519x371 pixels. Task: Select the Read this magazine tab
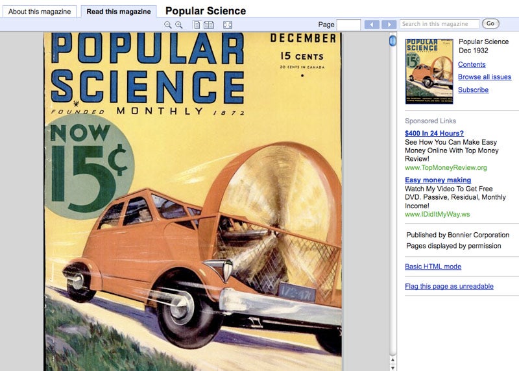[119, 12]
